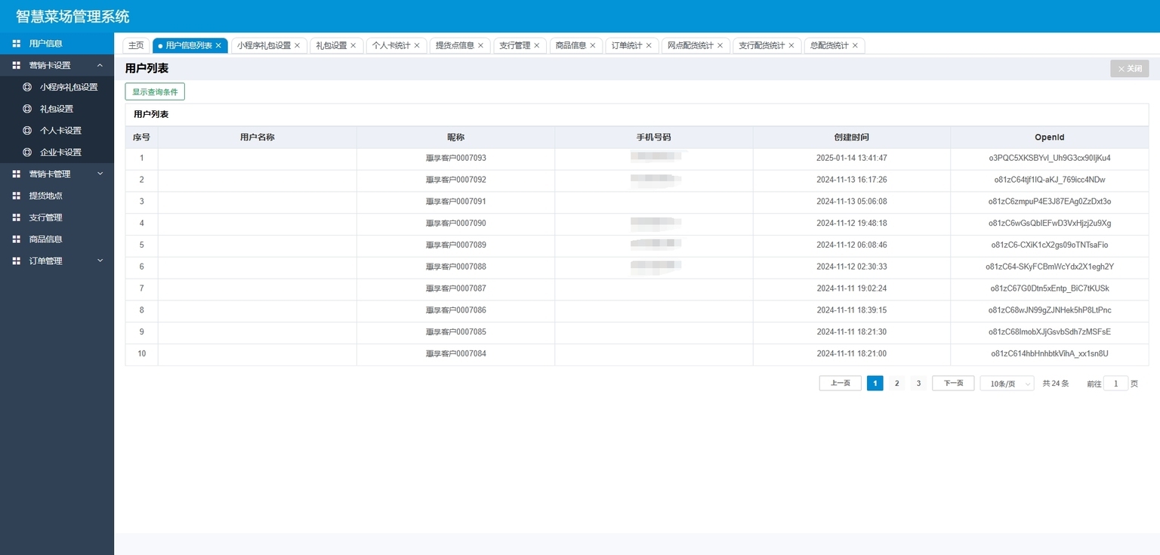
Task: Click the OpenId column header
Action: point(1050,137)
